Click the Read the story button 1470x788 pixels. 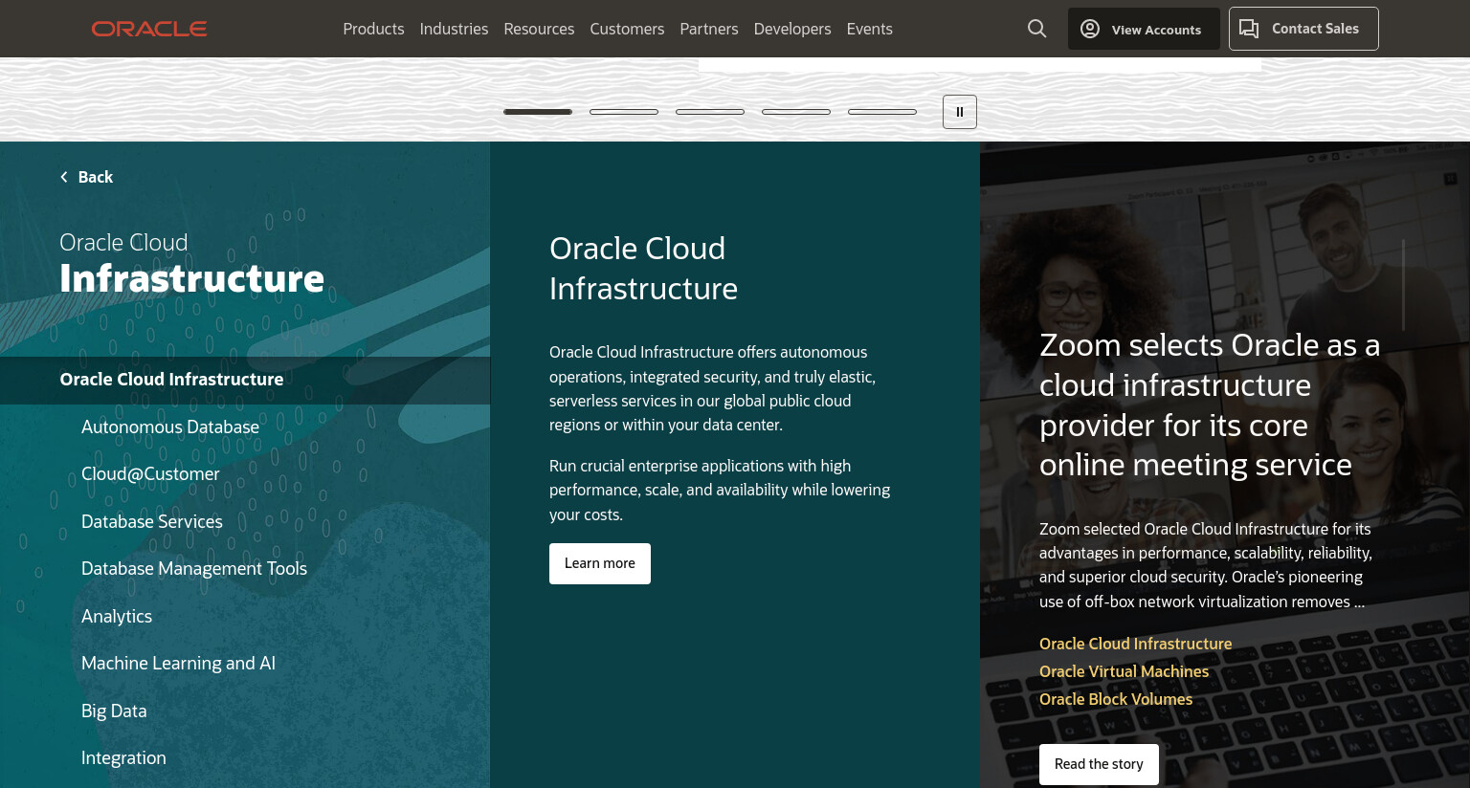(x=1099, y=764)
